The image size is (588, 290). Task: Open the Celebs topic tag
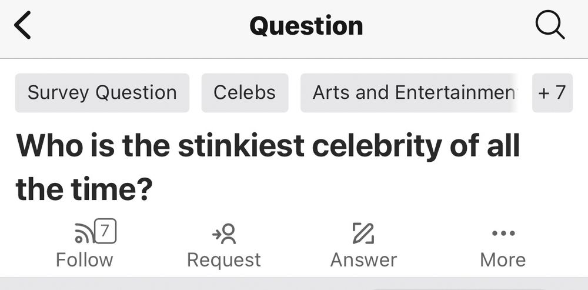tap(245, 93)
